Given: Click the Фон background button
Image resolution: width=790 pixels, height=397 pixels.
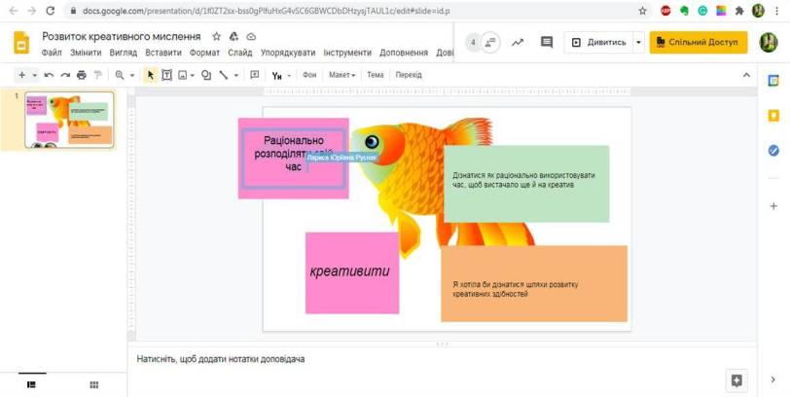Looking at the screenshot, I should pos(310,75).
